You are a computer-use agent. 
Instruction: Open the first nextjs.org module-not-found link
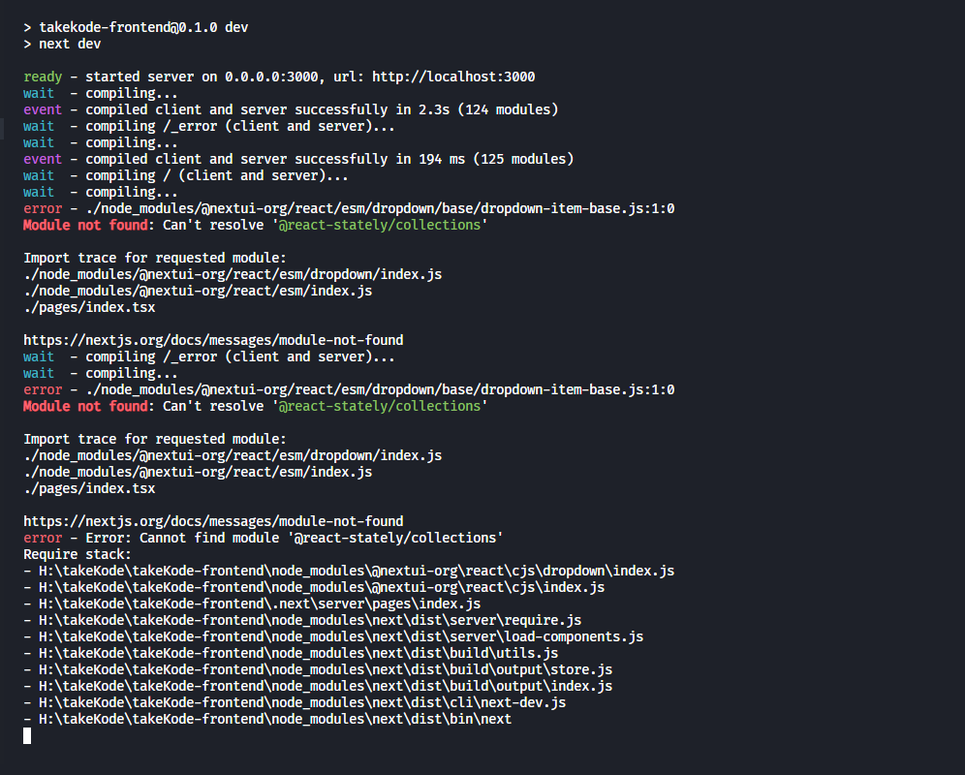(x=213, y=340)
